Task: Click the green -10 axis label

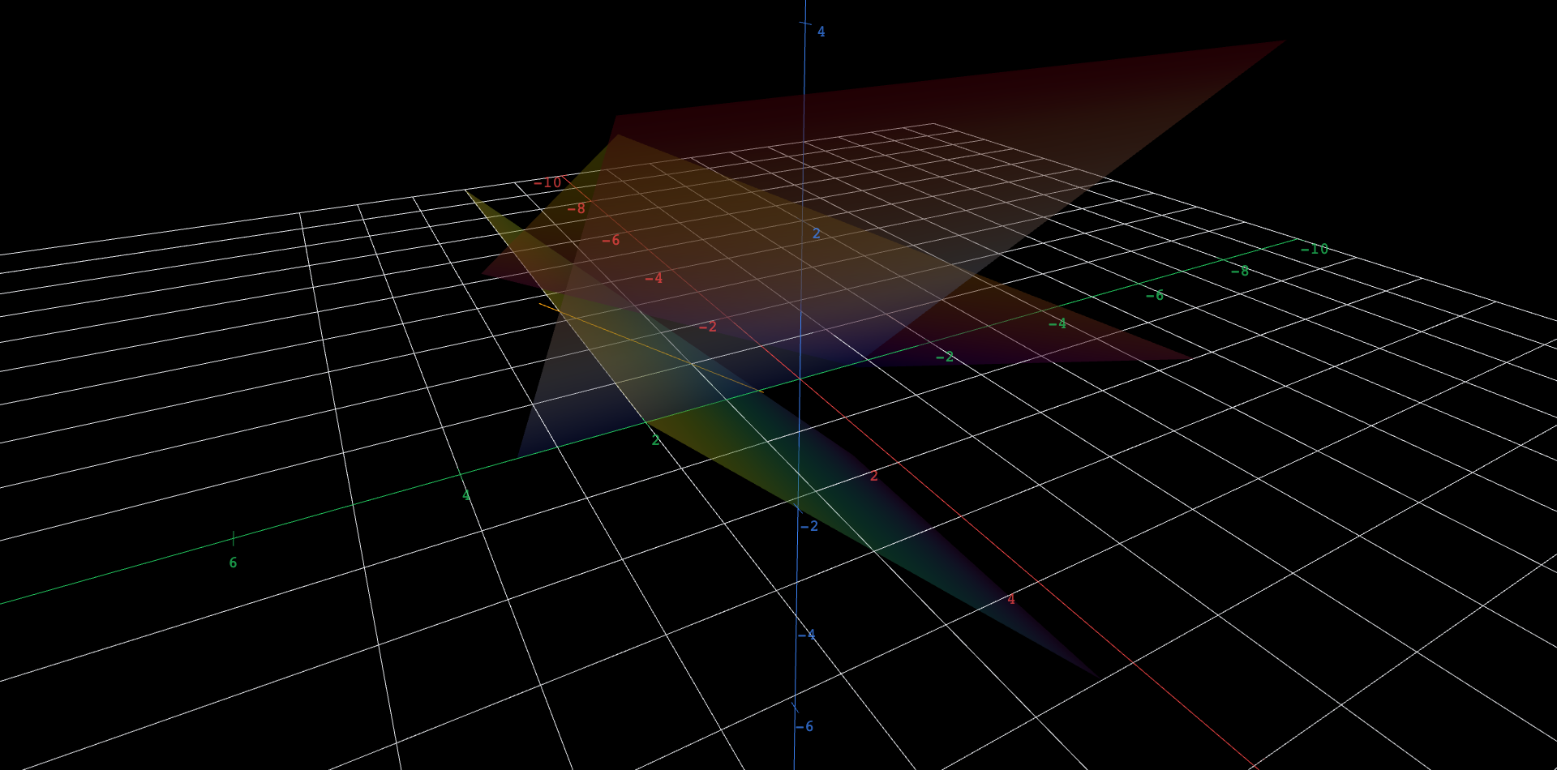Action: click(x=1315, y=250)
